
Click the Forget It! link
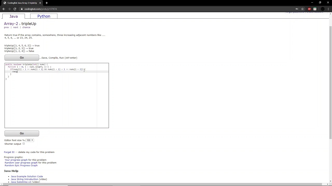[x=9, y=152]
